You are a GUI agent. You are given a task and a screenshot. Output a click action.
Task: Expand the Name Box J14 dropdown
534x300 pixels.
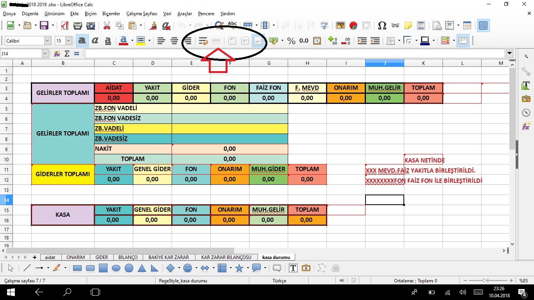[x=45, y=54]
